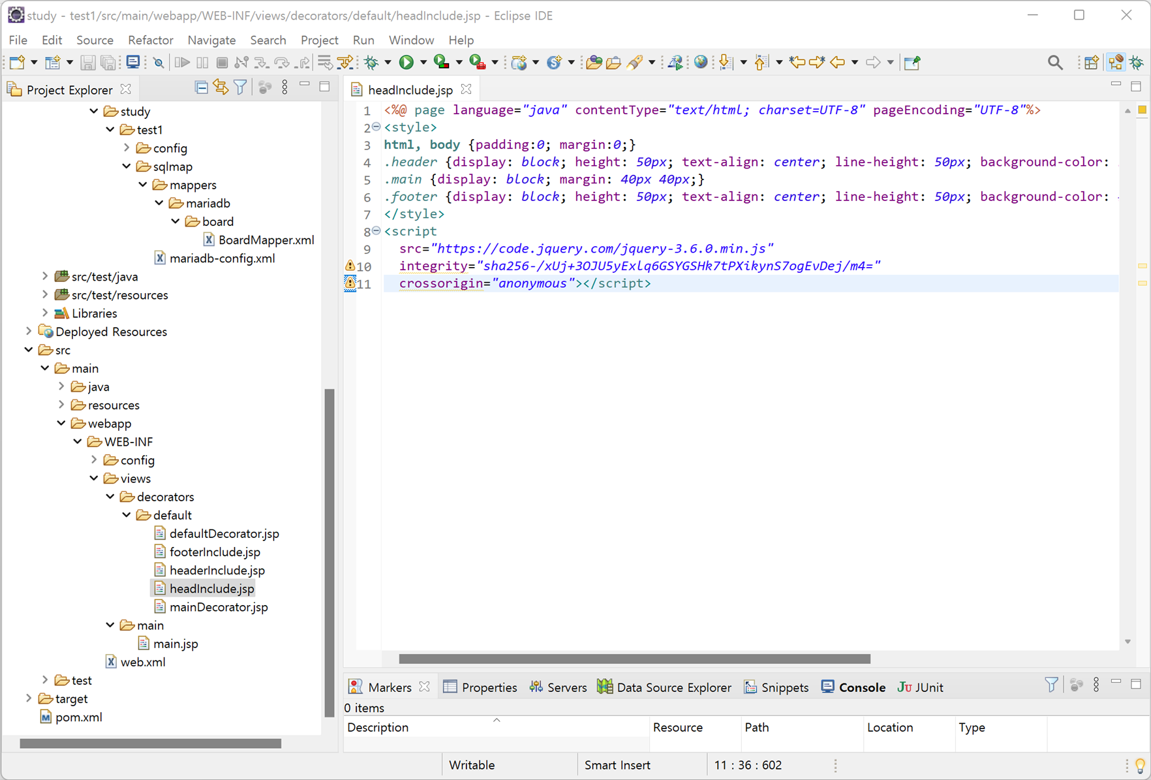Open Project Explorer View Menu dots
This screenshot has height=780, width=1151.
coord(284,87)
